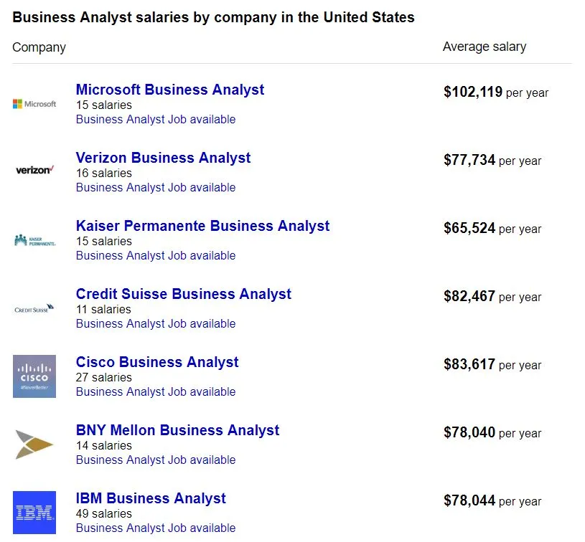Click the IBM logo icon
Image resolution: width=585 pixels, height=542 pixels.
pos(34,512)
